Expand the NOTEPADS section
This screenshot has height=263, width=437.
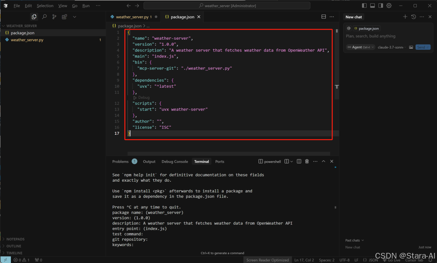53,239
